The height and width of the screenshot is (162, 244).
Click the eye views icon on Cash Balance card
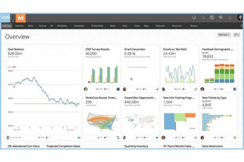(x=39, y=138)
